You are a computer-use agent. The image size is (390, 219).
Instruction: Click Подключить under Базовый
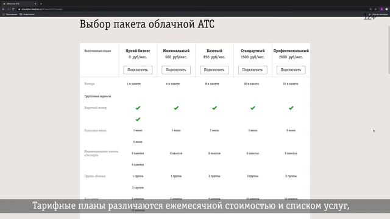click(x=214, y=70)
